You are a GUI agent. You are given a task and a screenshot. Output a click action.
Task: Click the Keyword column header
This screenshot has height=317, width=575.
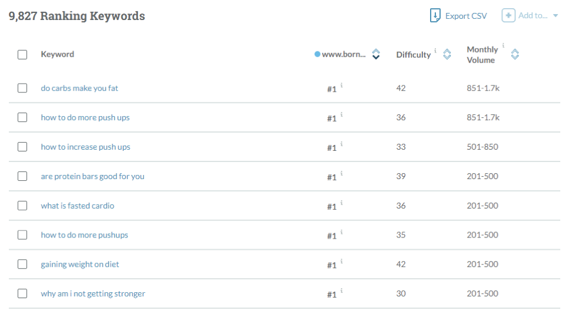coord(57,55)
